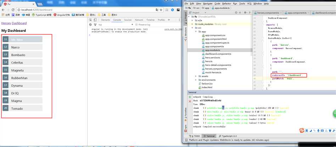Image resolution: width=336 pixels, height=147 pixels.
Task: Clear the console with the ban icon
Action: [91, 25]
